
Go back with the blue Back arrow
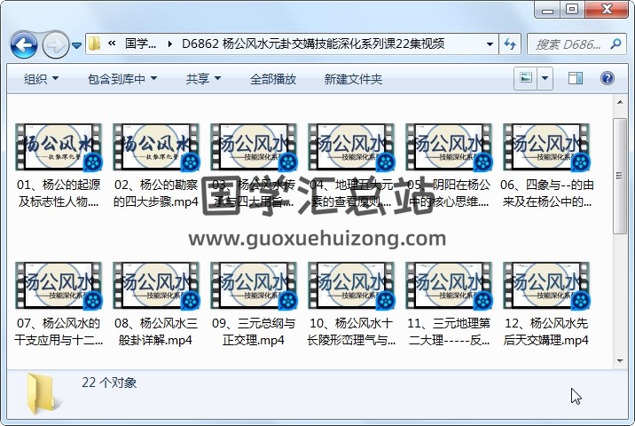pyautogui.click(x=24, y=44)
